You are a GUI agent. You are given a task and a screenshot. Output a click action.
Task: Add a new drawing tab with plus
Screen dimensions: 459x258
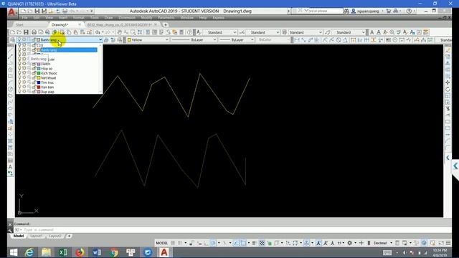point(166,25)
